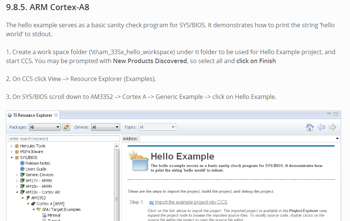This screenshot has height=221, width=350.
Task: Click the Release Notes document icon
Action: (x=22, y=163)
